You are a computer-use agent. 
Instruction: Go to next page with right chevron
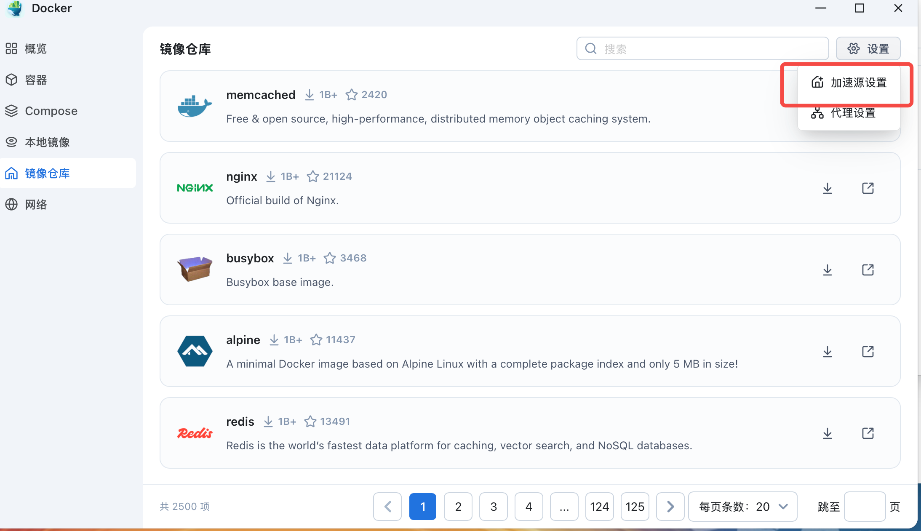pyautogui.click(x=670, y=507)
